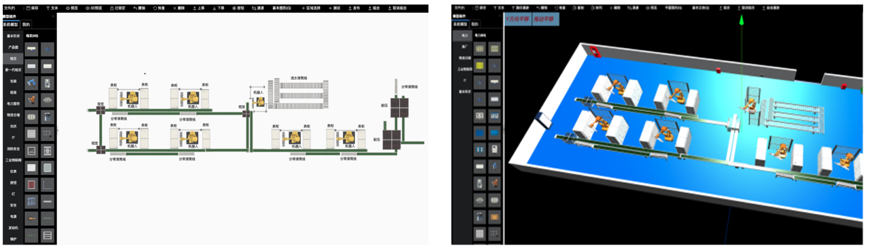Pick the blue robot arm component thumbnail
Screen dimensions: 869x252
click(32, 83)
